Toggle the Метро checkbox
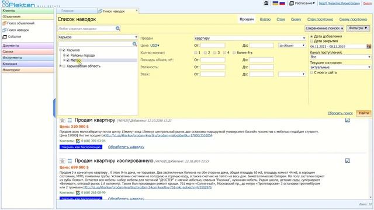Viewport: 374px width, 210px height. coord(68,60)
